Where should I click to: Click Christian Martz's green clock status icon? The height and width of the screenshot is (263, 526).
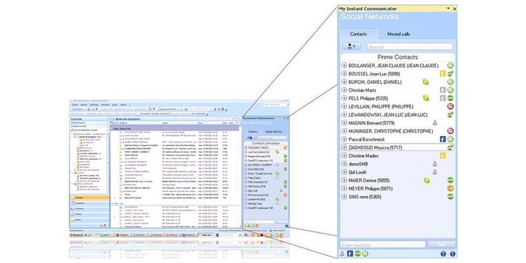(450, 90)
